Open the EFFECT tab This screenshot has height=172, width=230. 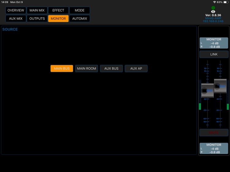58,10
